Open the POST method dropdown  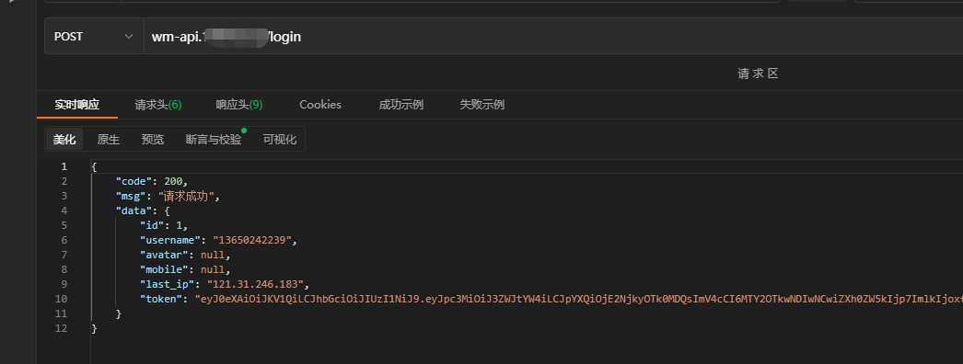[94, 36]
